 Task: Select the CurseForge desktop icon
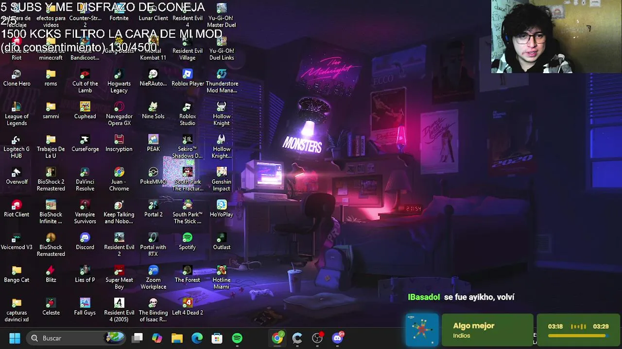pyautogui.click(x=85, y=143)
